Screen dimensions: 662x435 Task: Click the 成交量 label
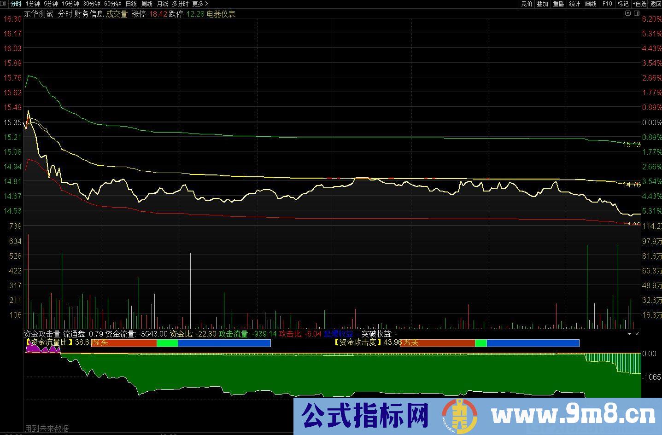point(117,14)
